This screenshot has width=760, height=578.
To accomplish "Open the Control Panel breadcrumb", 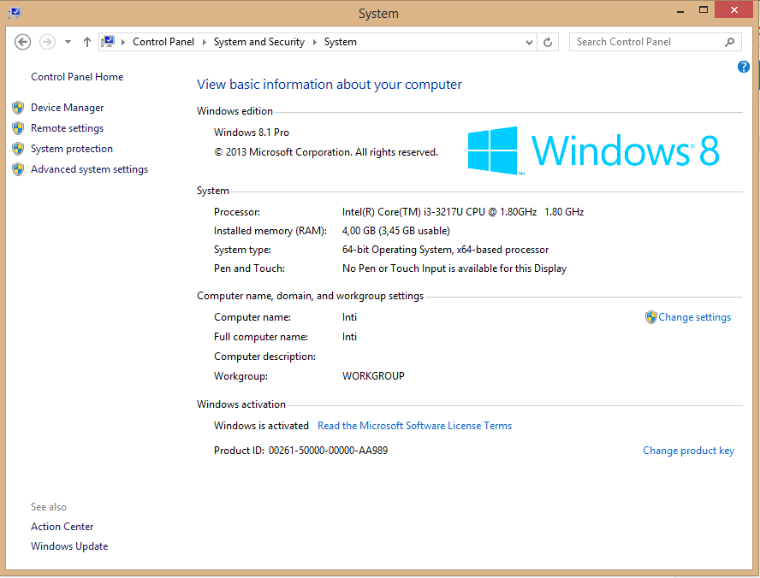I will pyautogui.click(x=163, y=42).
